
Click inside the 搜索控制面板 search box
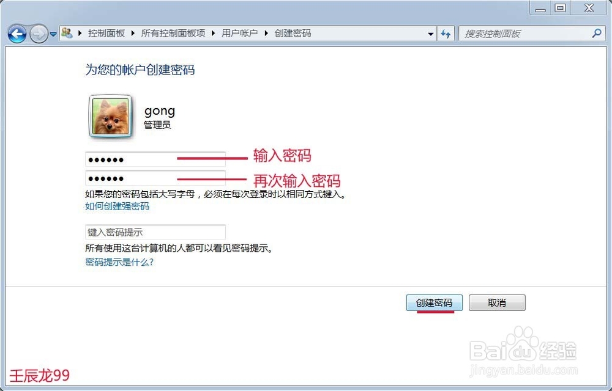pos(526,34)
